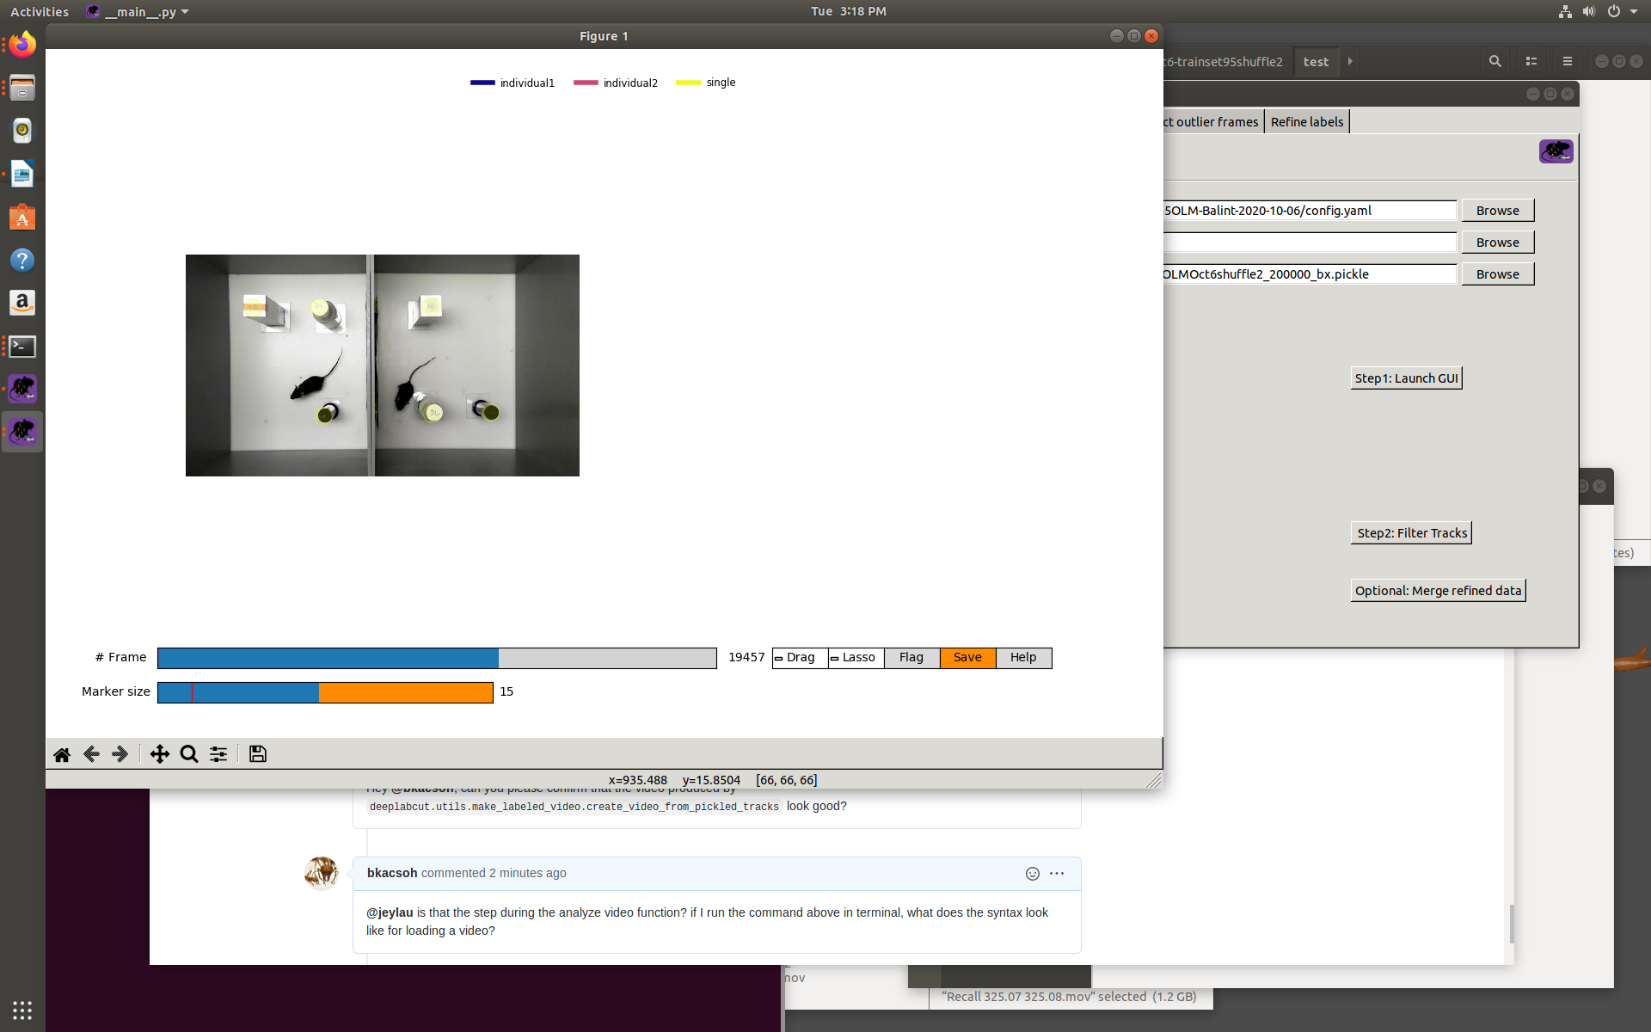
Task: Open the volume indicator in the top bar
Action: 1588,11
